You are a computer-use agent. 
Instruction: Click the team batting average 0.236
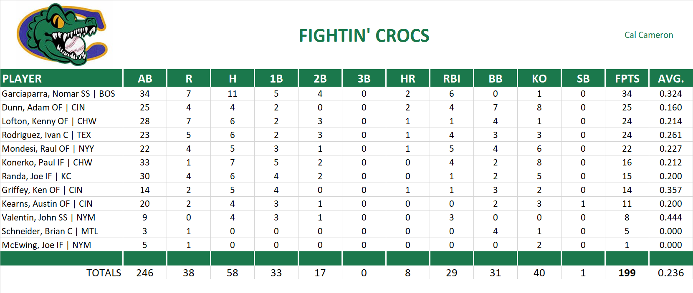(x=670, y=273)
